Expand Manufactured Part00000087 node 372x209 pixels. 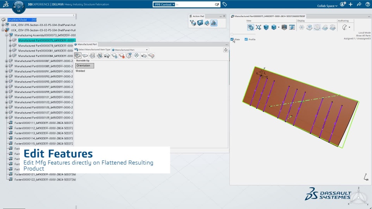(x=7, y=61)
